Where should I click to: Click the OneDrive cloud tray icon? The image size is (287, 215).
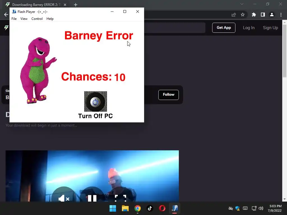tap(230, 208)
